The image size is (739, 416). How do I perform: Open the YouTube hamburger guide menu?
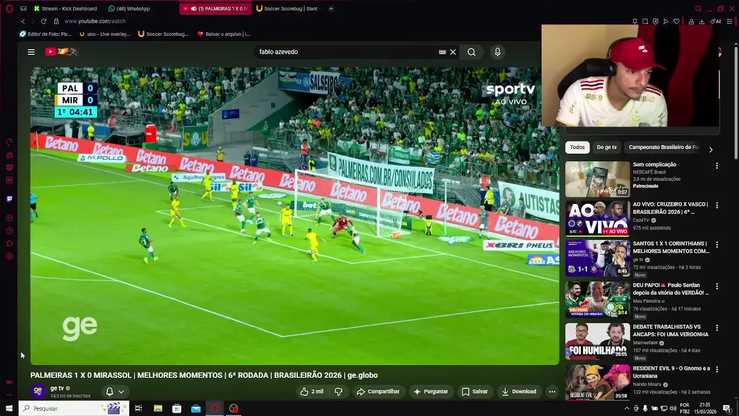click(x=31, y=52)
